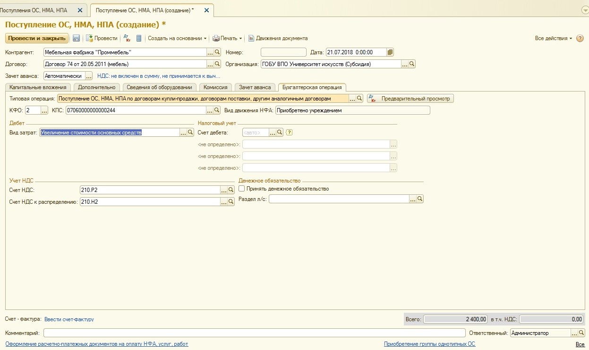
Task: Open the Печать dropdown menu
Action: (x=227, y=38)
